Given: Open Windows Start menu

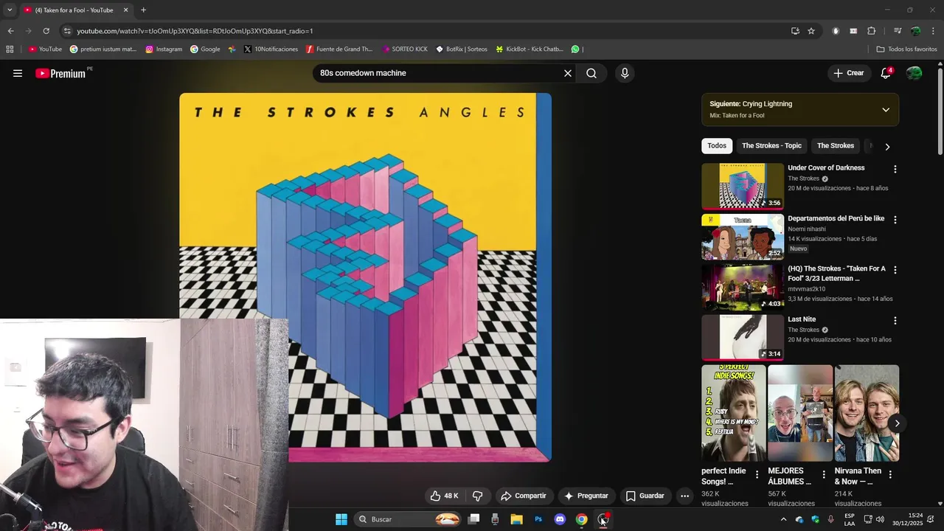Looking at the screenshot, I should [x=341, y=519].
